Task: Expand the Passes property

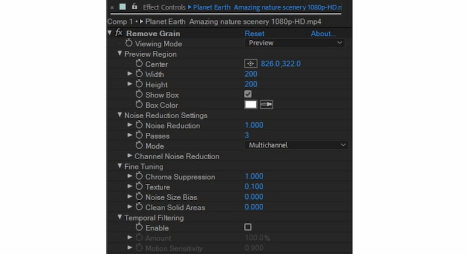Action: 130,135
